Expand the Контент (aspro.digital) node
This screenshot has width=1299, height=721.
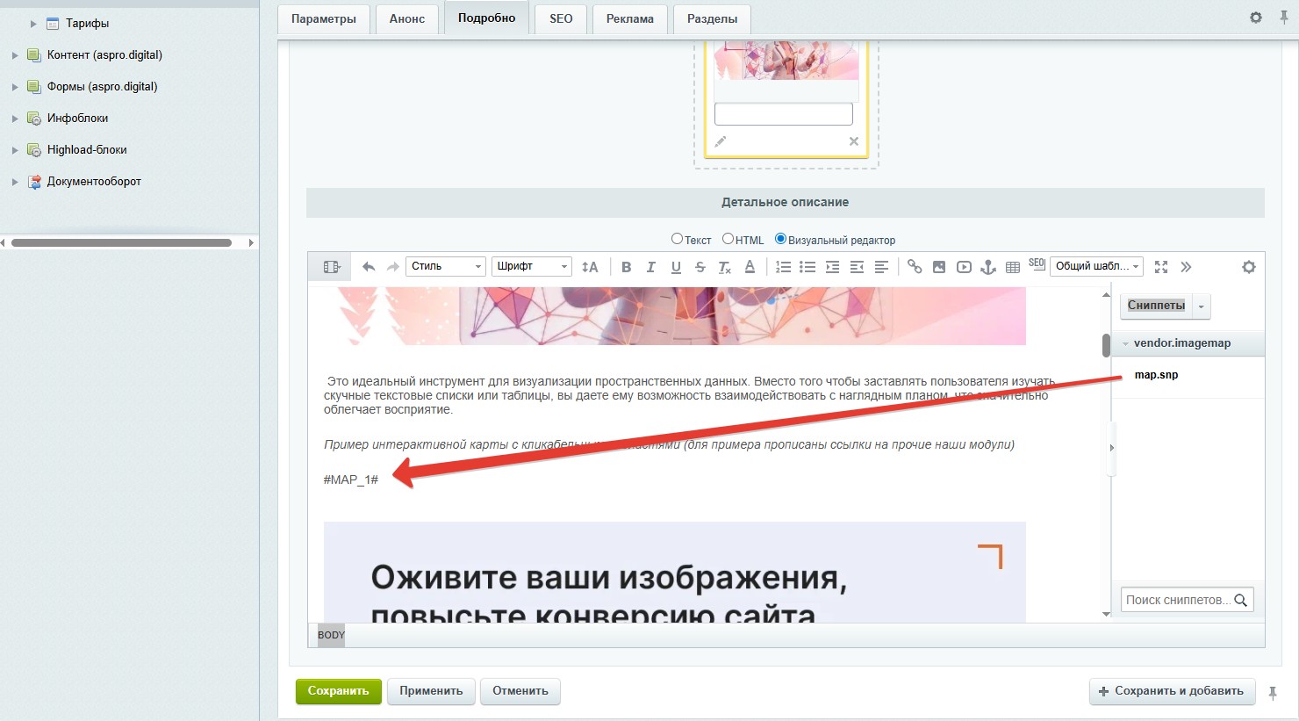tap(15, 55)
